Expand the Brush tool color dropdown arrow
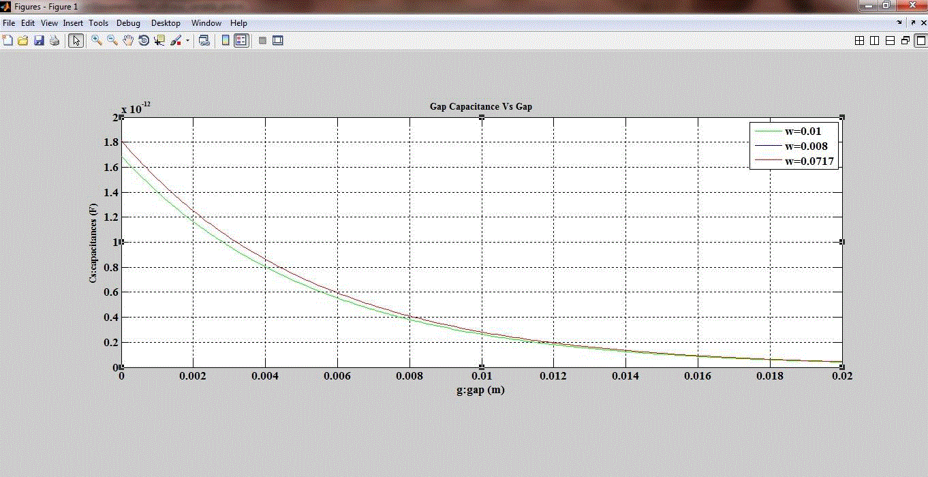928x477 pixels. (x=187, y=41)
